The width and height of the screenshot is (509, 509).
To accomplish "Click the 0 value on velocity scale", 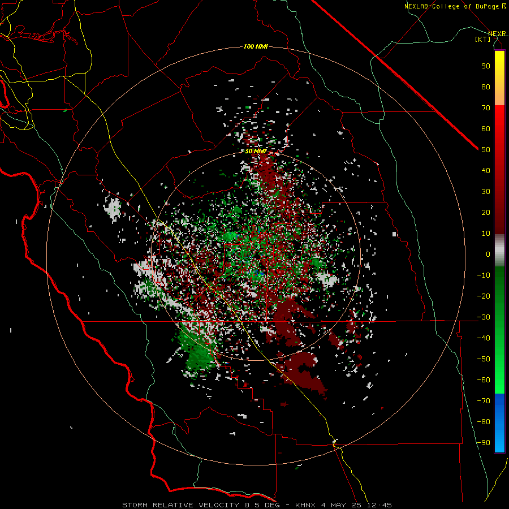I will pos(488,254).
